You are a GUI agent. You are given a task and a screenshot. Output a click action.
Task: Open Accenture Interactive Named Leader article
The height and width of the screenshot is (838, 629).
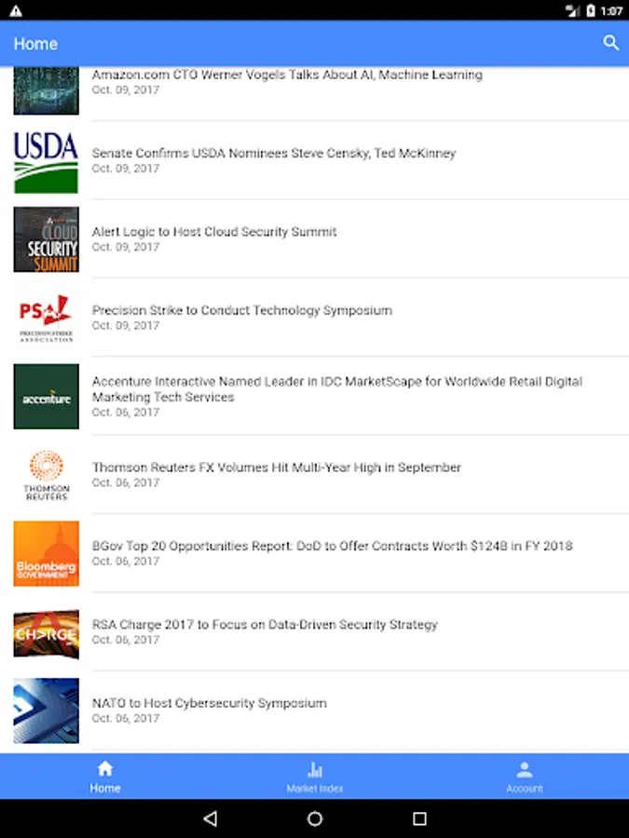tap(337, 389)
